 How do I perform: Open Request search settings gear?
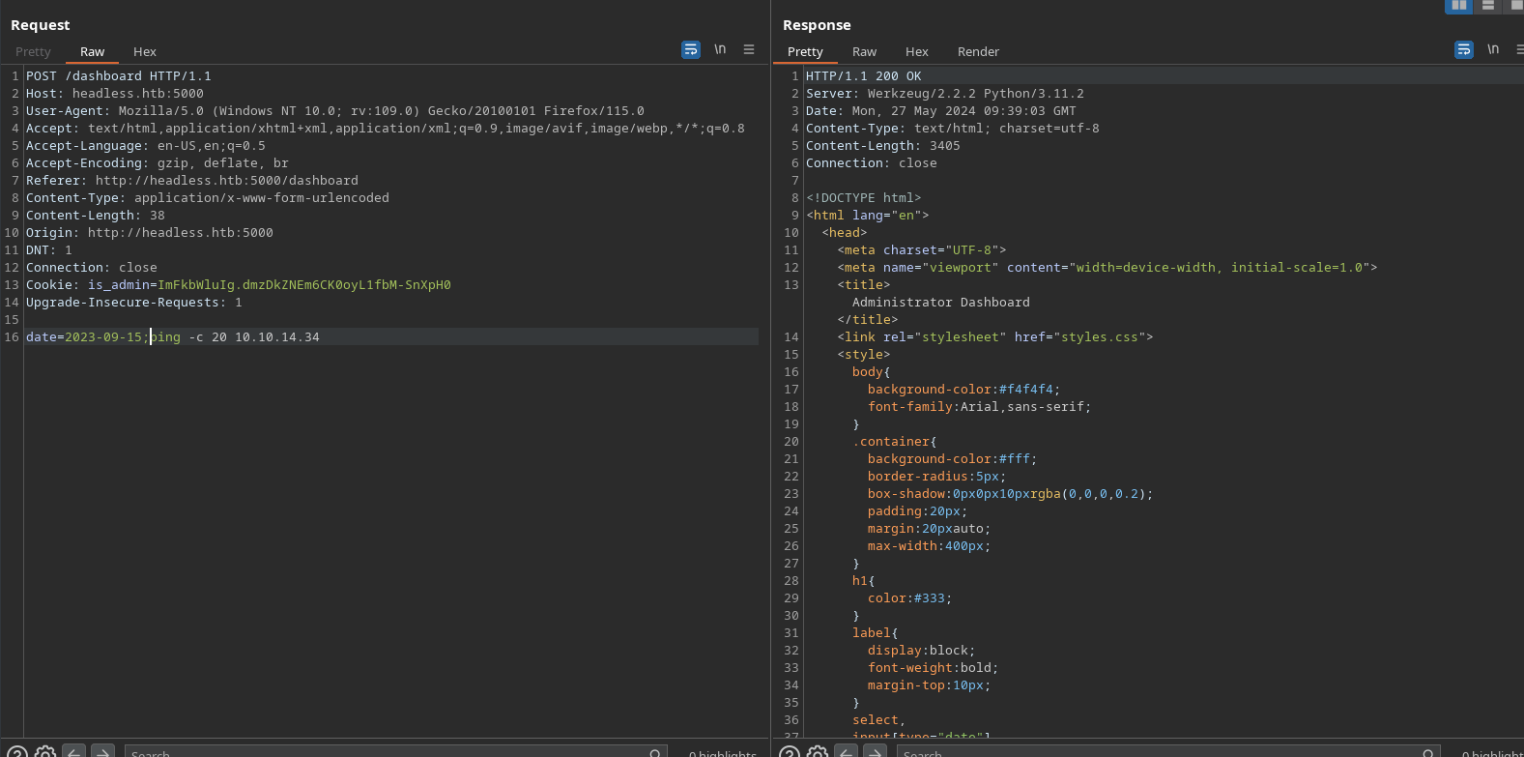click(44, 752)
